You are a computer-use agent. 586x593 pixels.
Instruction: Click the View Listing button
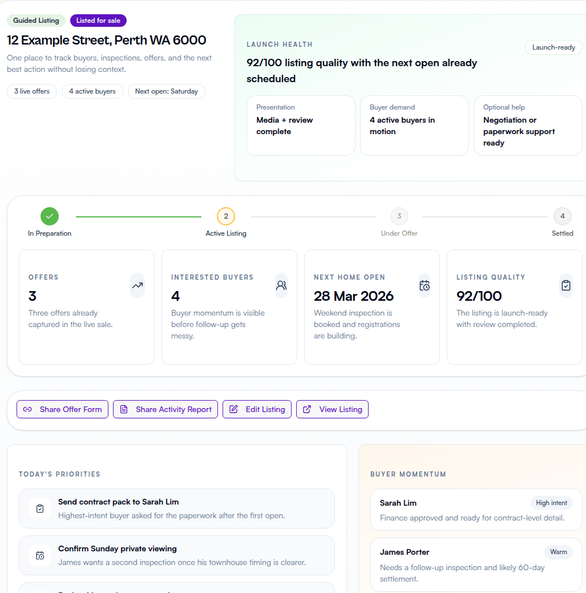coord(332,409)
